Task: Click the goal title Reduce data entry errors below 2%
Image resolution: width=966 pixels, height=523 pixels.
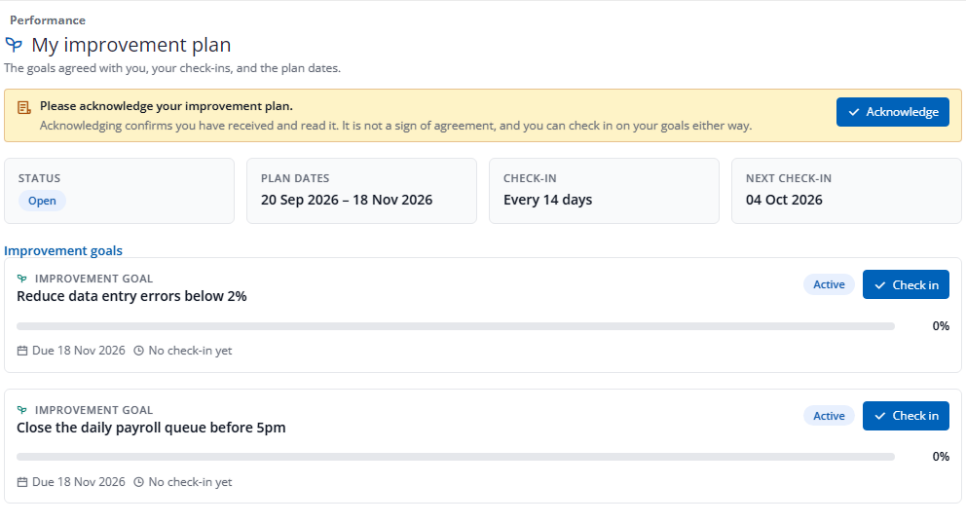Action: click(131, 296)
